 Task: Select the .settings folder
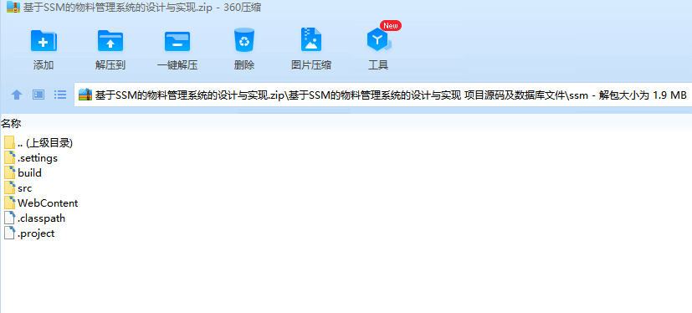(31, 158)
